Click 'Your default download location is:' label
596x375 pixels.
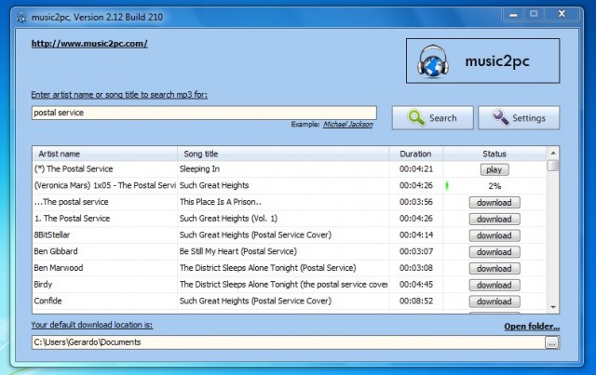(92, 325)
